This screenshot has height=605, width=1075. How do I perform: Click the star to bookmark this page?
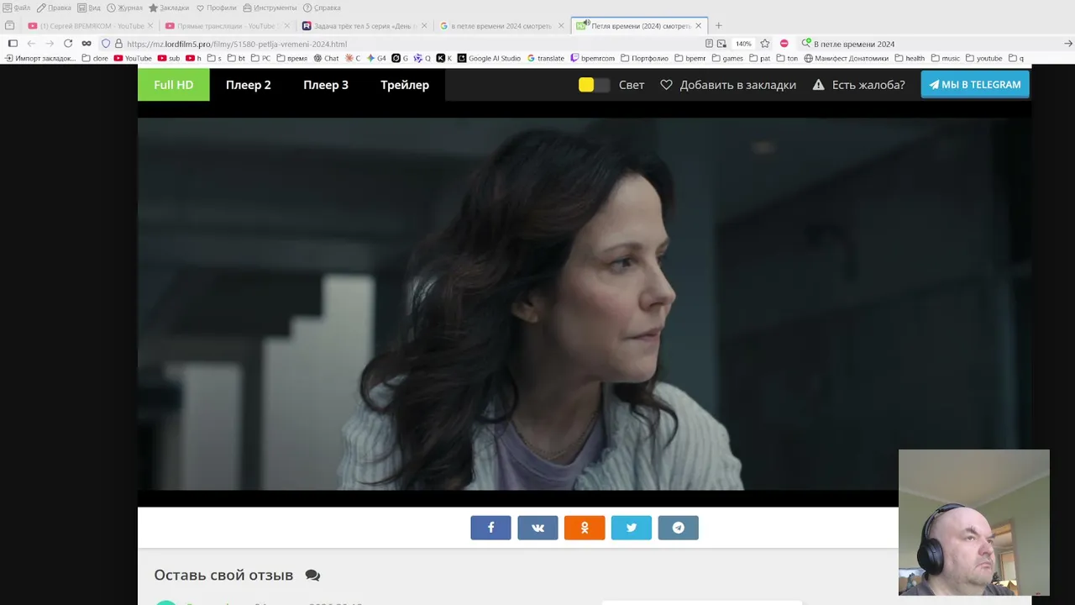coord(765,44)
